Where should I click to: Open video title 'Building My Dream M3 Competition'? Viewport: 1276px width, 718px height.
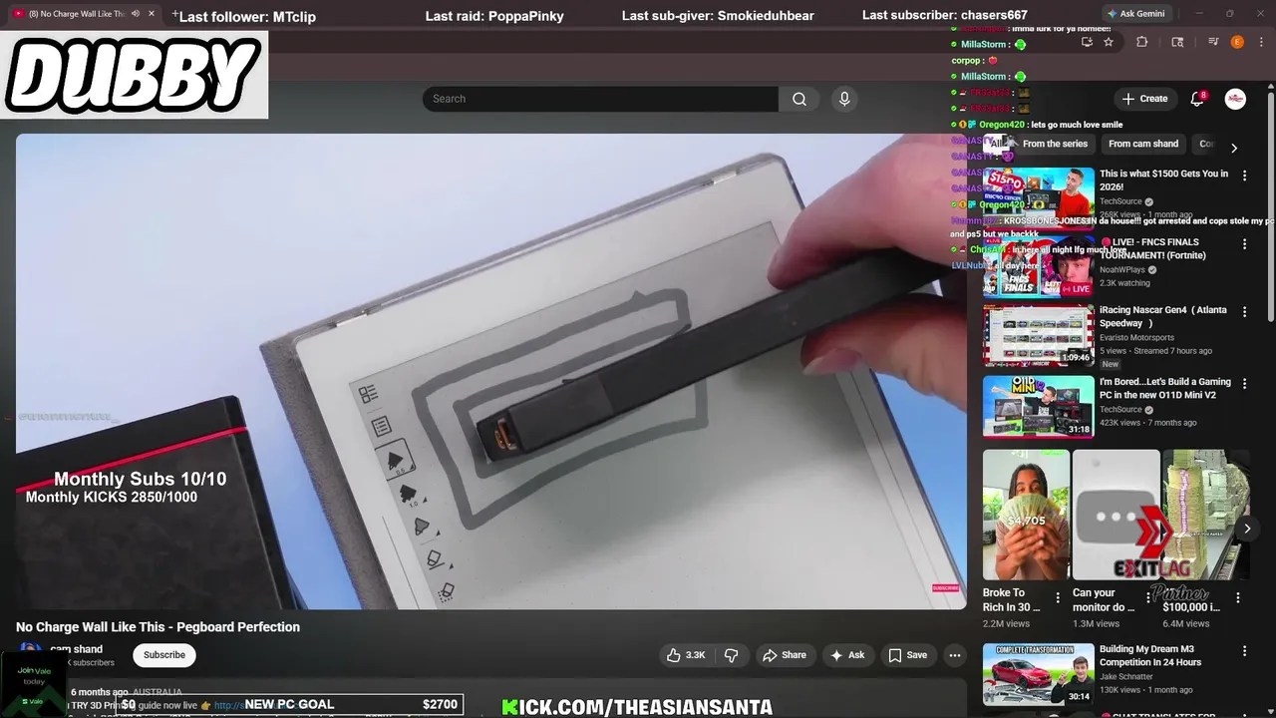click(x=1150, y=656)
